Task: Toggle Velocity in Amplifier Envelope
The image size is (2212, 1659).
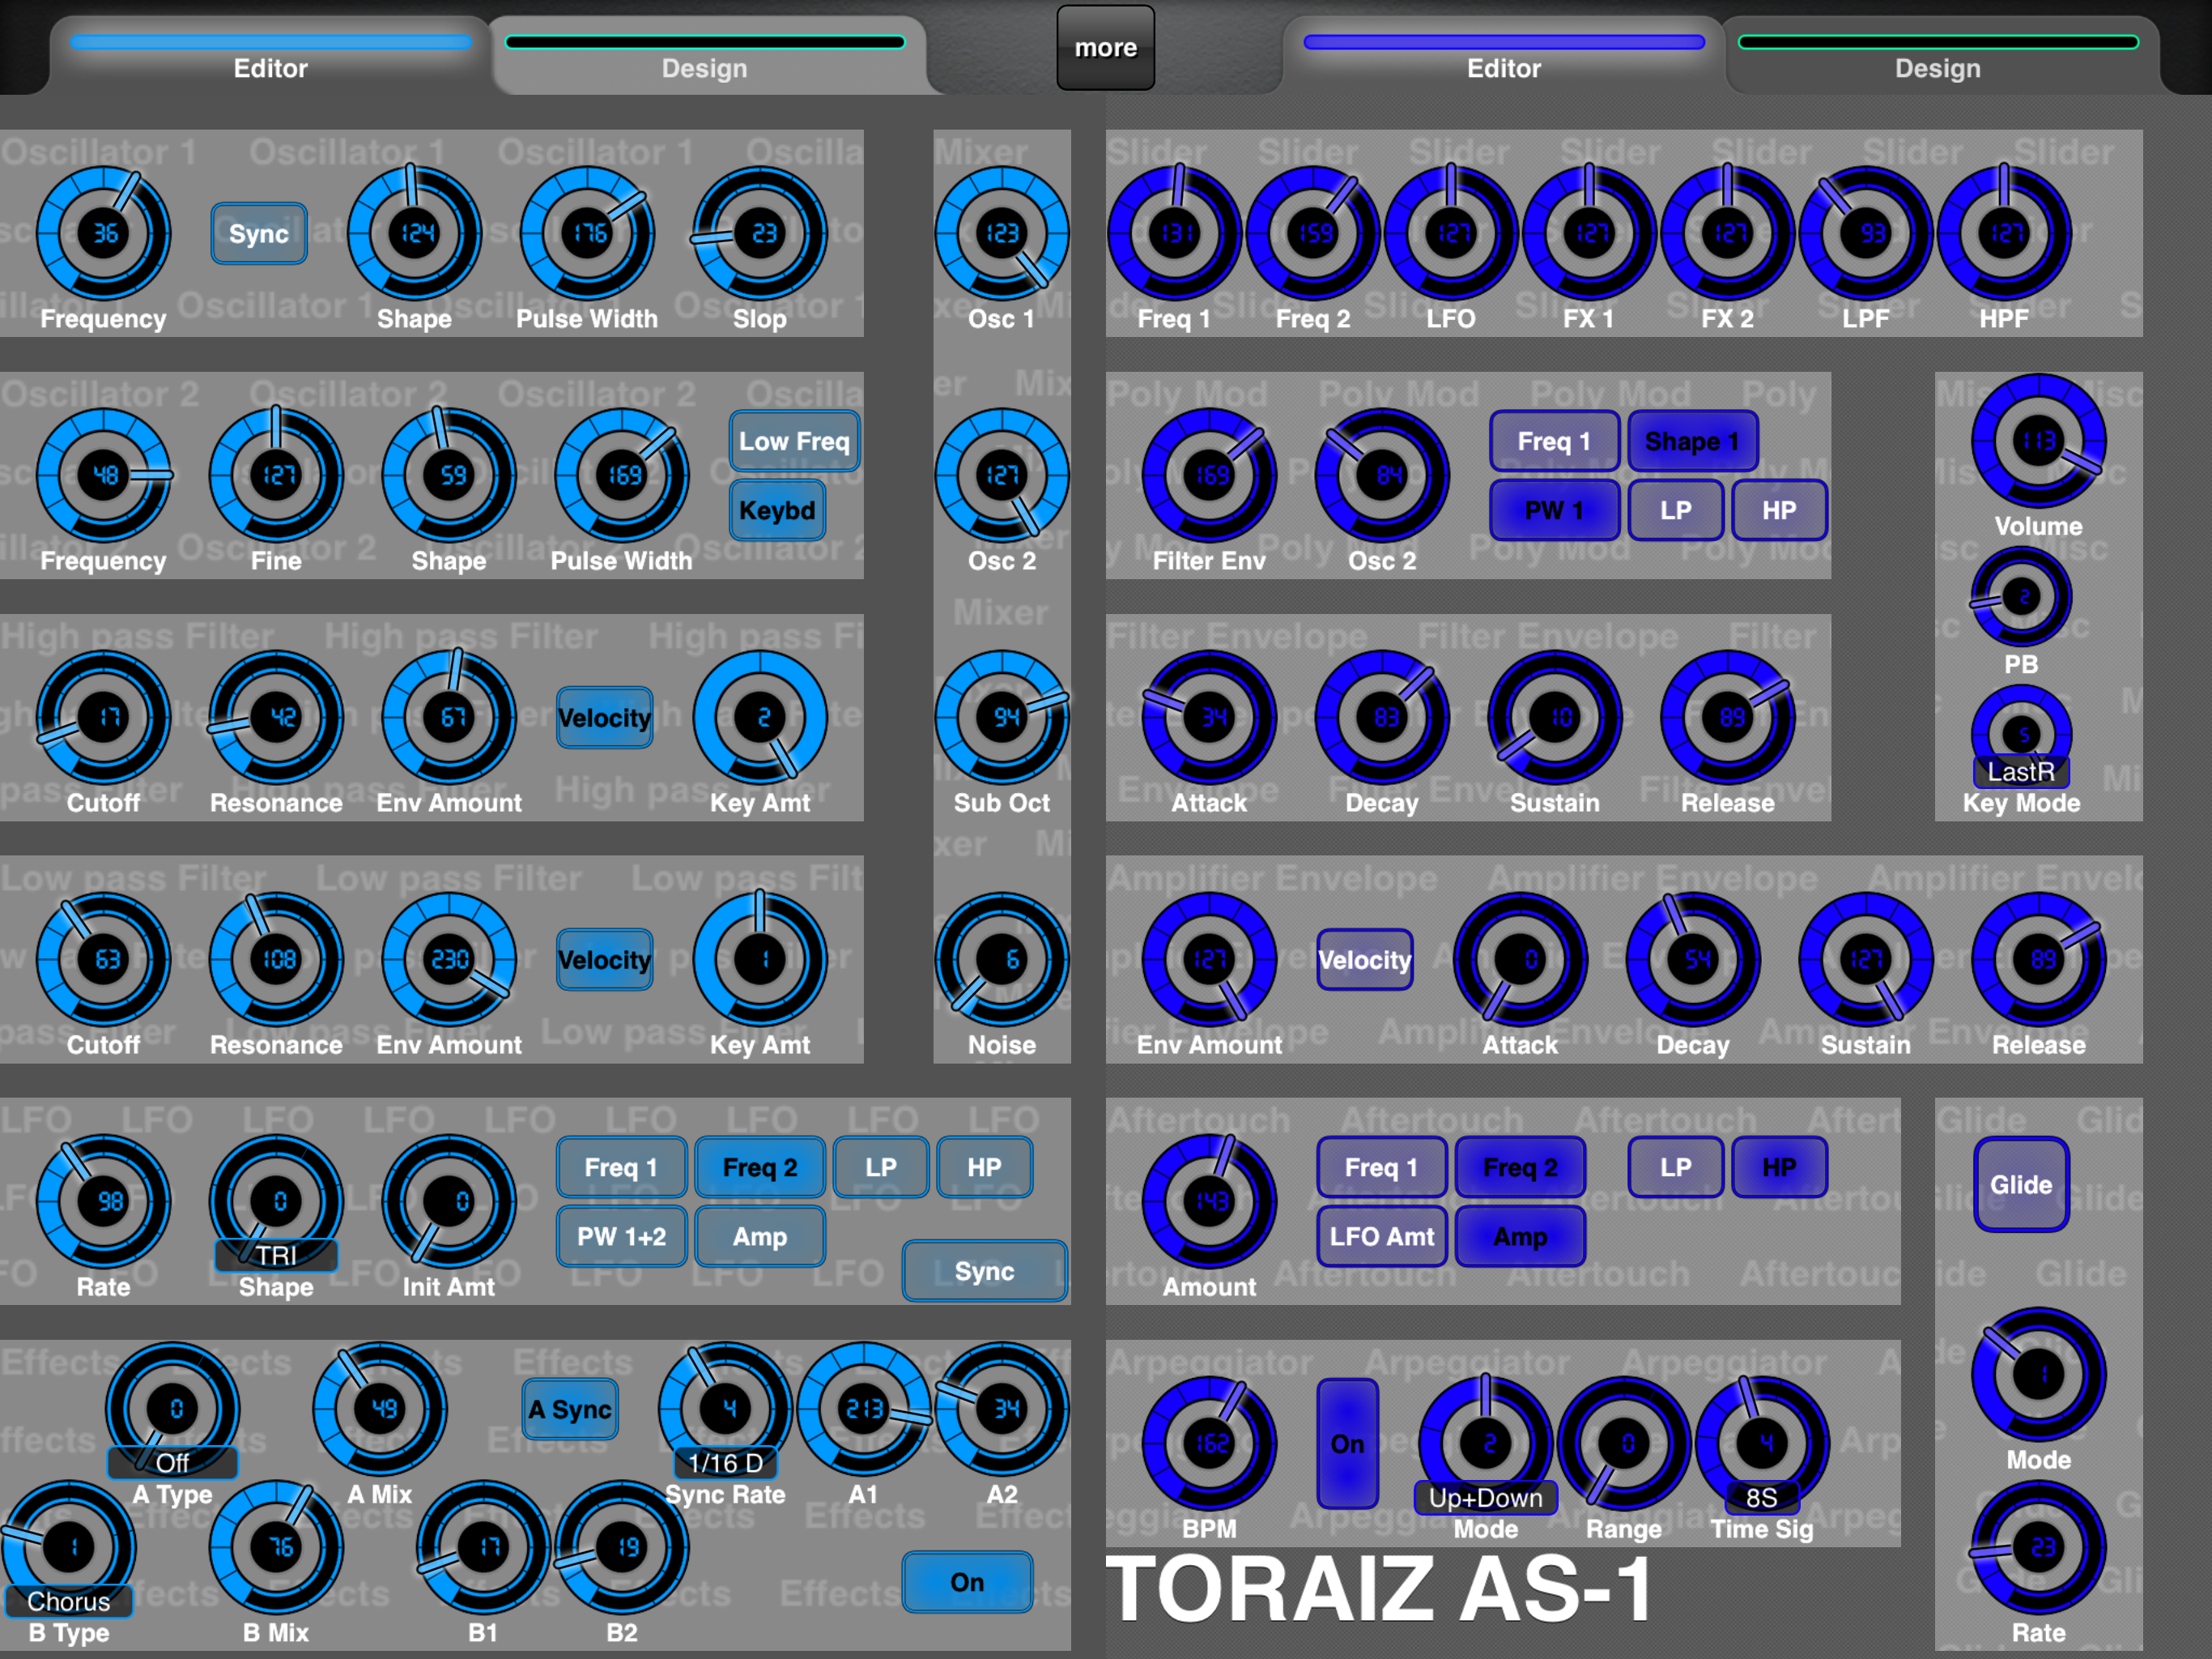Action: (1365, 960)
